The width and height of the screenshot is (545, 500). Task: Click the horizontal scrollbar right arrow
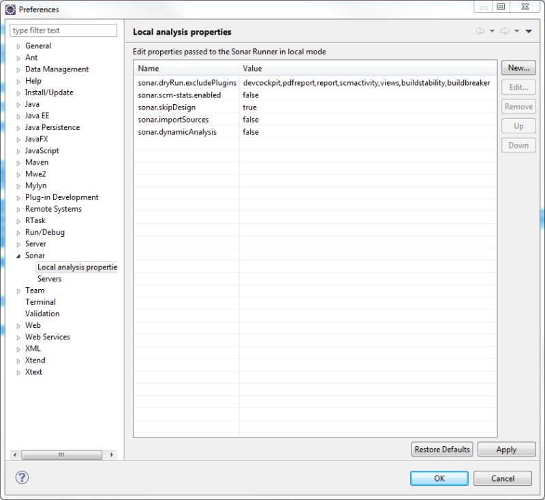pyautogui.click(x=113, y=454)
